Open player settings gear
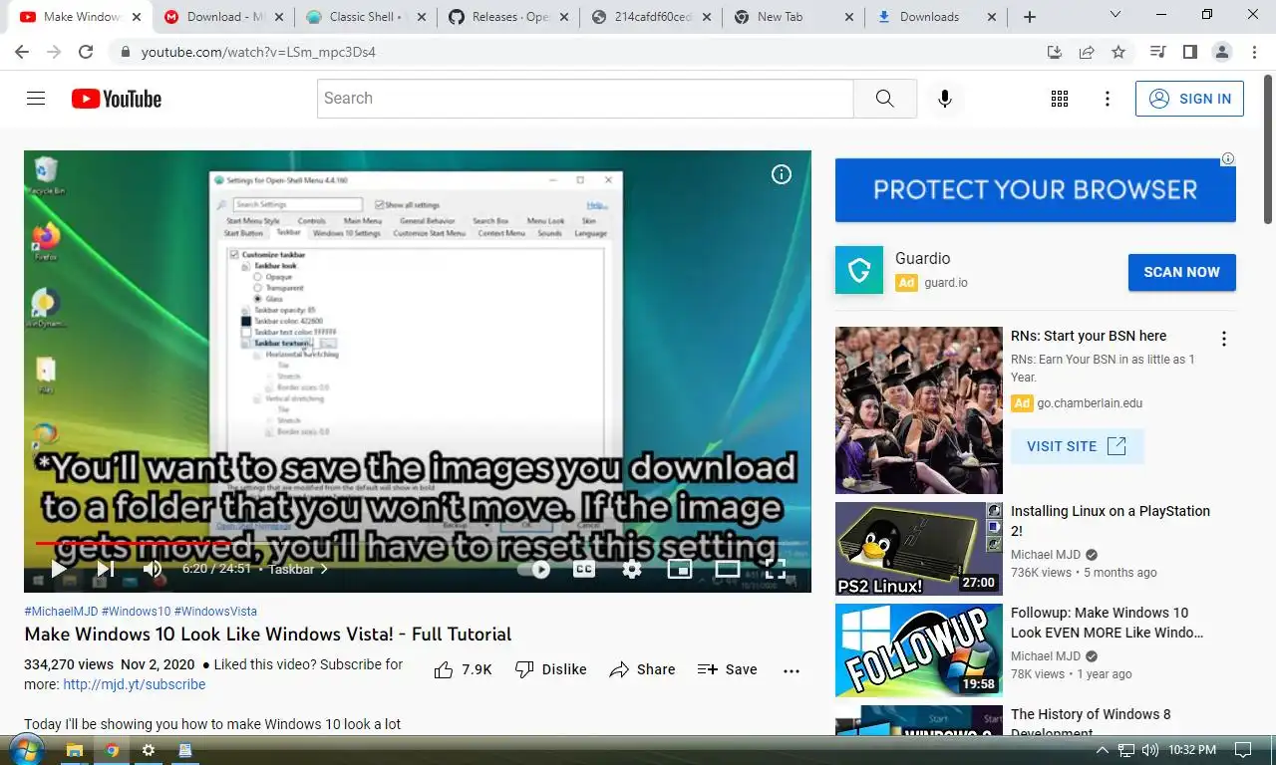 tap(632, 569)
